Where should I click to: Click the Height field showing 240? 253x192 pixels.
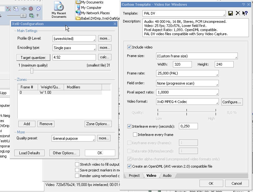224,64
